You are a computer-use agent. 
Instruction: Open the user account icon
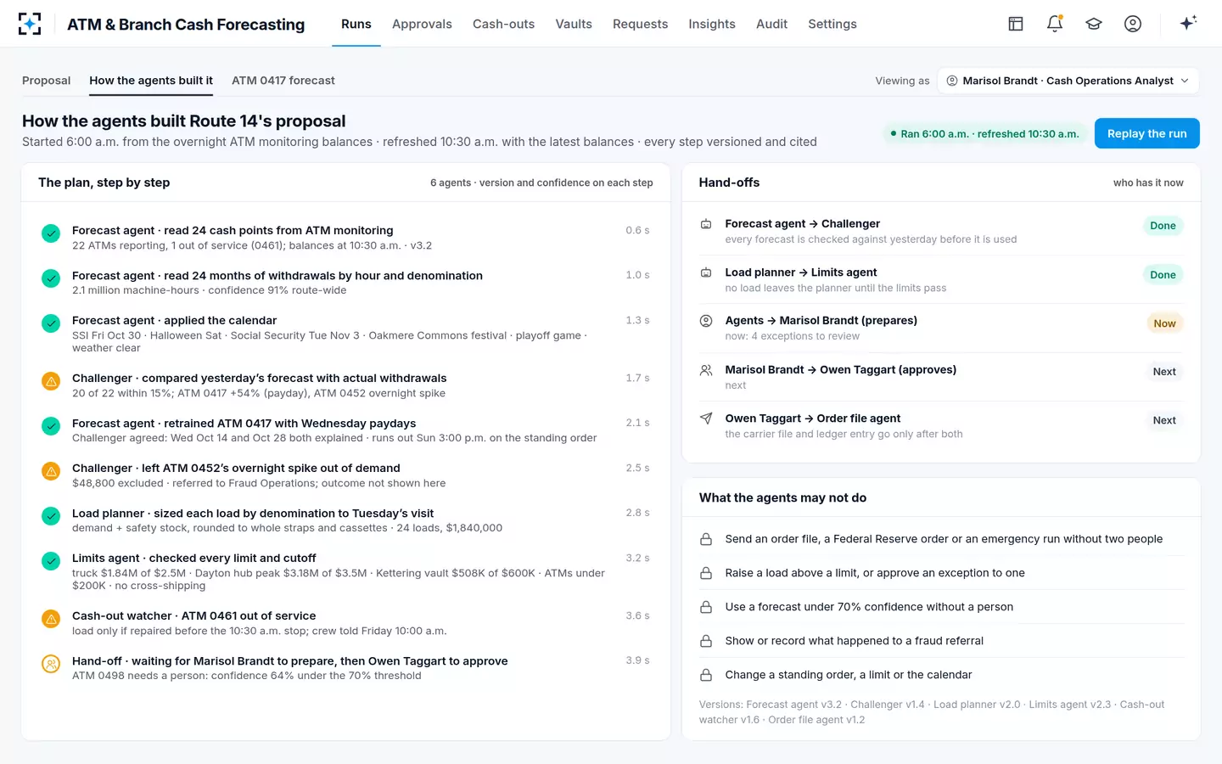[1133, 24]
